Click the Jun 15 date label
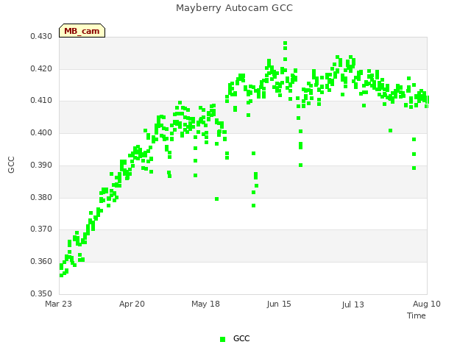 (x=279, y=304)
